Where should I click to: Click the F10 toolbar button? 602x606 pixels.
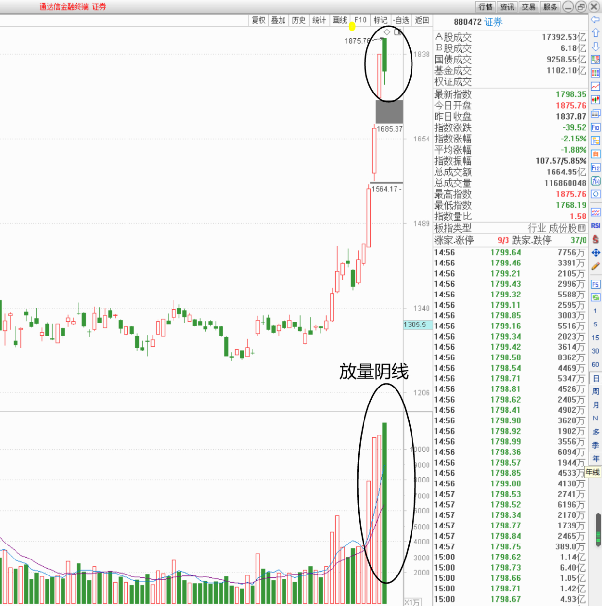tap(360, 20)
